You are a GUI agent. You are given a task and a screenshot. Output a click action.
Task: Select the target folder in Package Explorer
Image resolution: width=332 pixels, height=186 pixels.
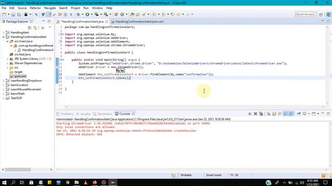pos(18,72)
